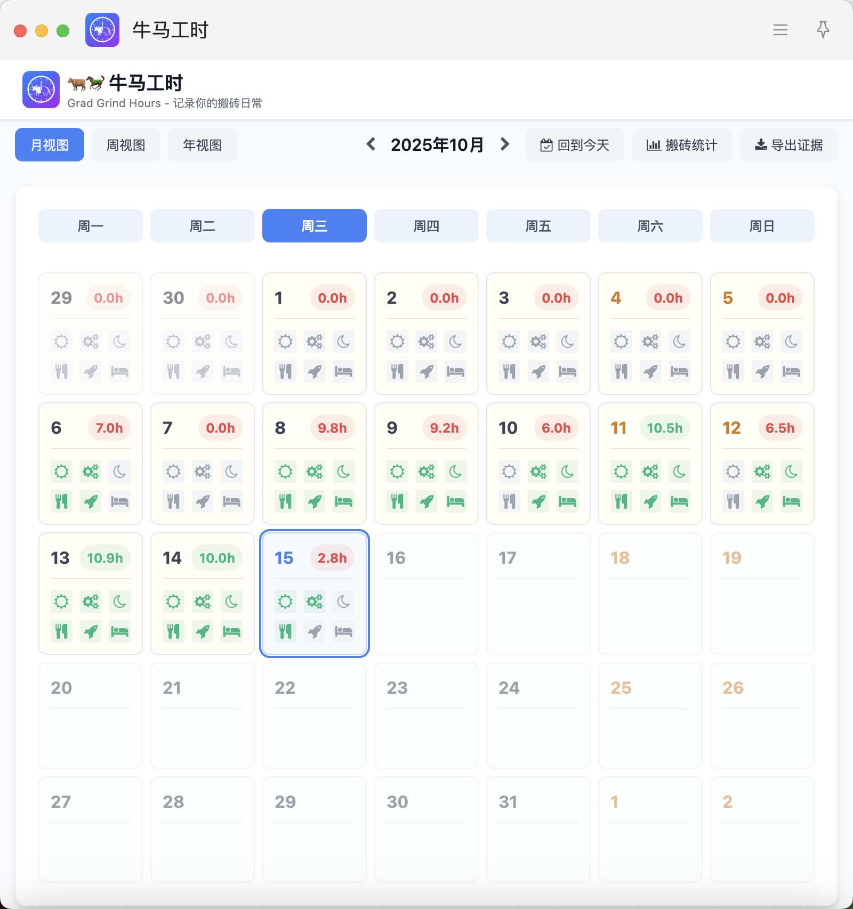Click the gears icon on day 6
Screen dimensions: 853x909
click(91, 472)
